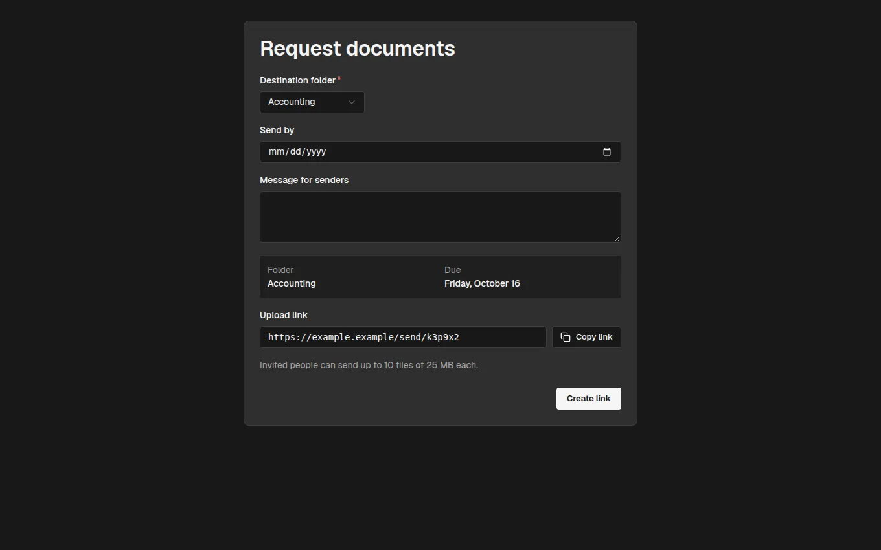Copy the upload link with Copy link button

tap(586, 337)
